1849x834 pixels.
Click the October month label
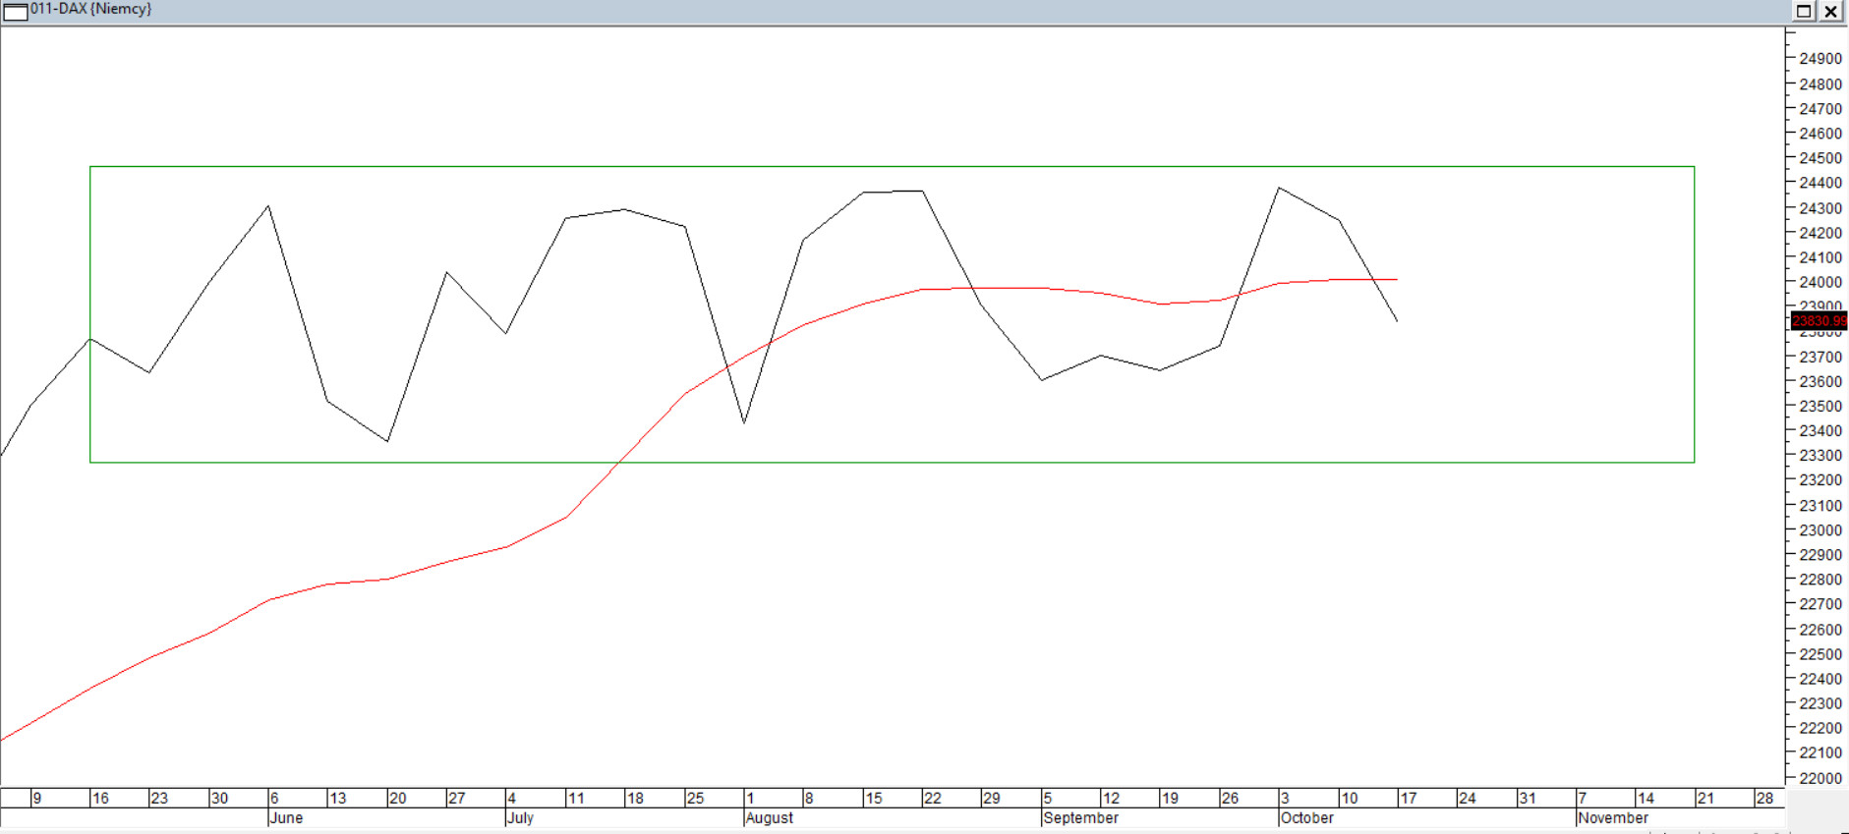[x=1306, y=817]
